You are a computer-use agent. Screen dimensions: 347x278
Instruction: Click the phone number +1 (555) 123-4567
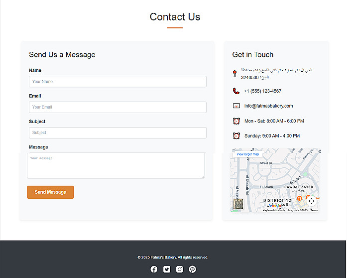tap(262, 91)
